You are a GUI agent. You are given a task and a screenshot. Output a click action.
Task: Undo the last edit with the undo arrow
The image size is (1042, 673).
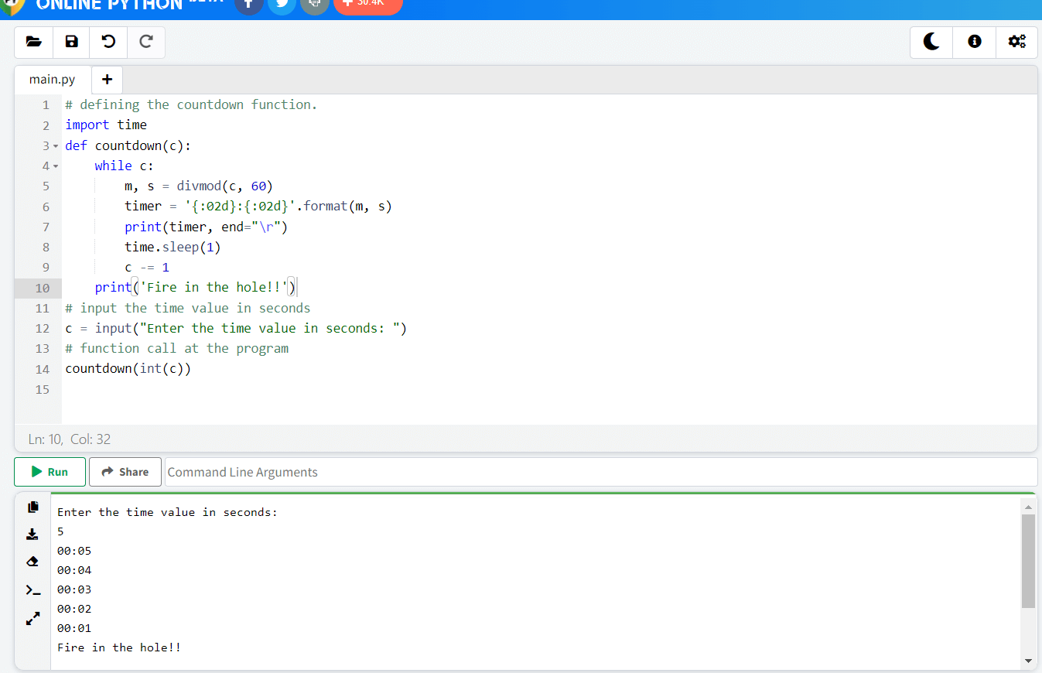[108, 42]
